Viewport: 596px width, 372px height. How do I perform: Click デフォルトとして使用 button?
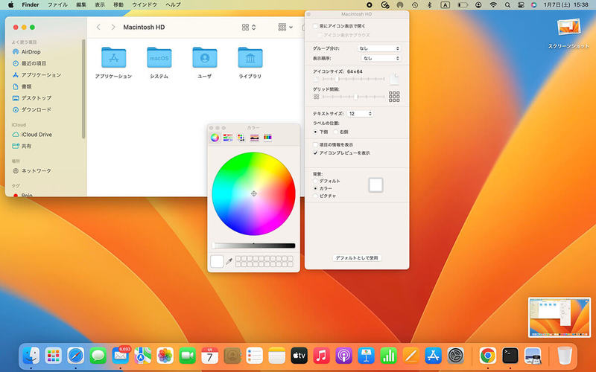(357, 258)
